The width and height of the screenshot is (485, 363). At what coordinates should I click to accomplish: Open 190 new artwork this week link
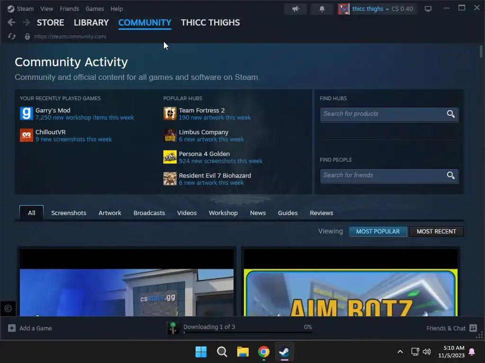(x=215, y=118)
